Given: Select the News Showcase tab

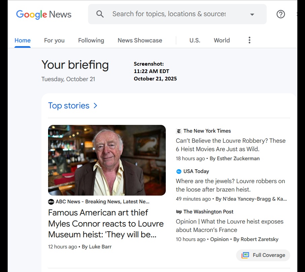Looking at the screenshot, I should [x=140, y=40].
